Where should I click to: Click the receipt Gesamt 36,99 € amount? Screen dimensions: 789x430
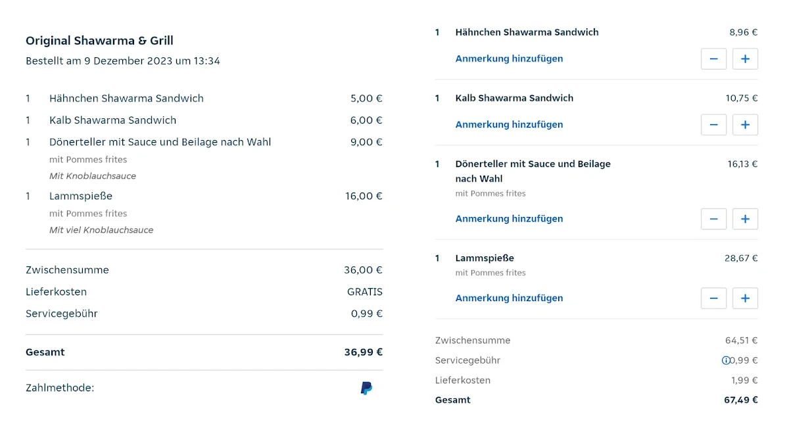point(364,352)
